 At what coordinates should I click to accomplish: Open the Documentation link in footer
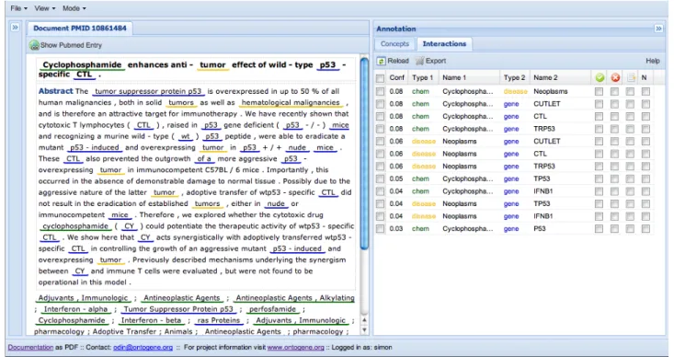tap(30, 348)
